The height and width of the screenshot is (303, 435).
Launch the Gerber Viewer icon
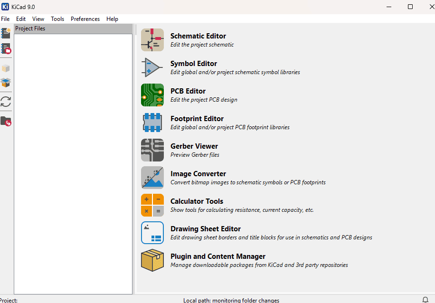point(152,150)
